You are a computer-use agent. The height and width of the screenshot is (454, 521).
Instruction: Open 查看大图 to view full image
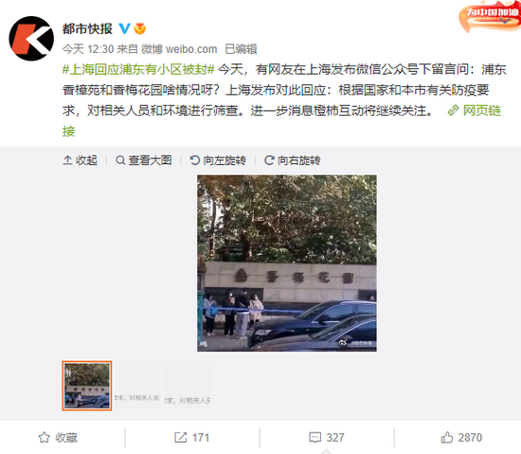144,160
